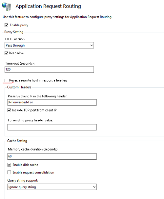Screen dimensions: 164x199
Task: Click the Keep alive label text
Action: click(x=16, y=53)
